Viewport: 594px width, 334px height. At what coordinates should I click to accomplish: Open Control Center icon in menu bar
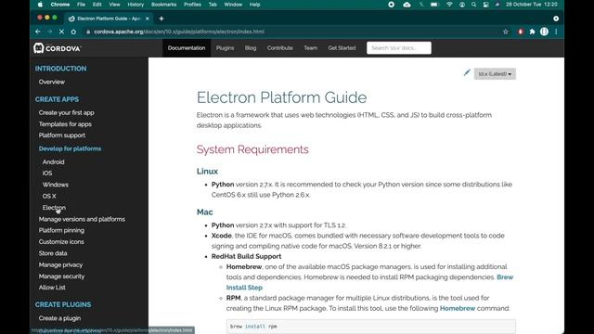pos(486,5)
